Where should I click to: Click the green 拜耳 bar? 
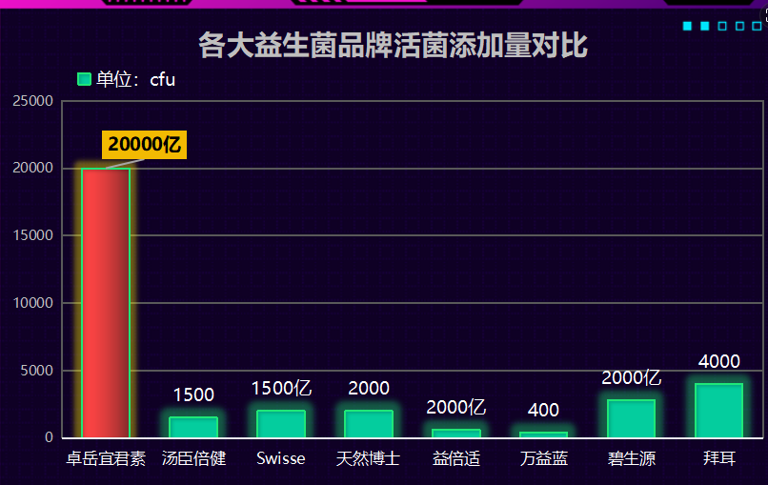pos(719,411)
